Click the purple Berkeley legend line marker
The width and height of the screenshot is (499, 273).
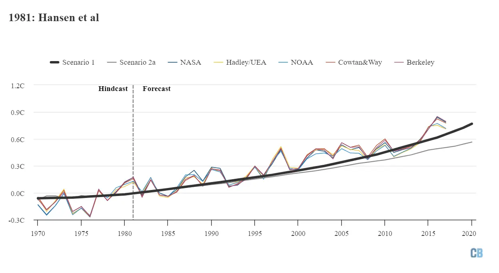pyautogui.click(x=399, y=62)
